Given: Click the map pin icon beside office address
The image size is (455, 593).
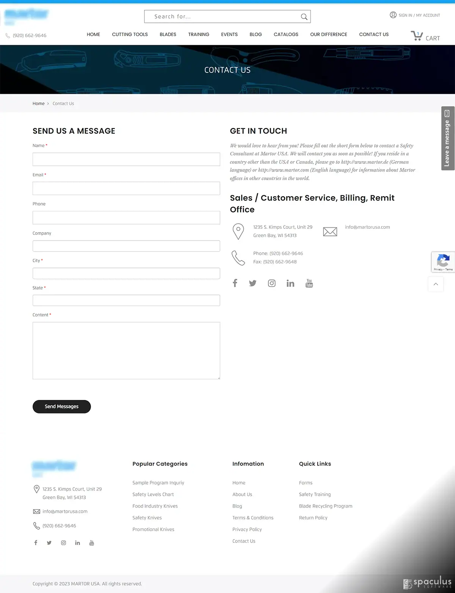Looking at the screenshot, I should coord(238,231).
